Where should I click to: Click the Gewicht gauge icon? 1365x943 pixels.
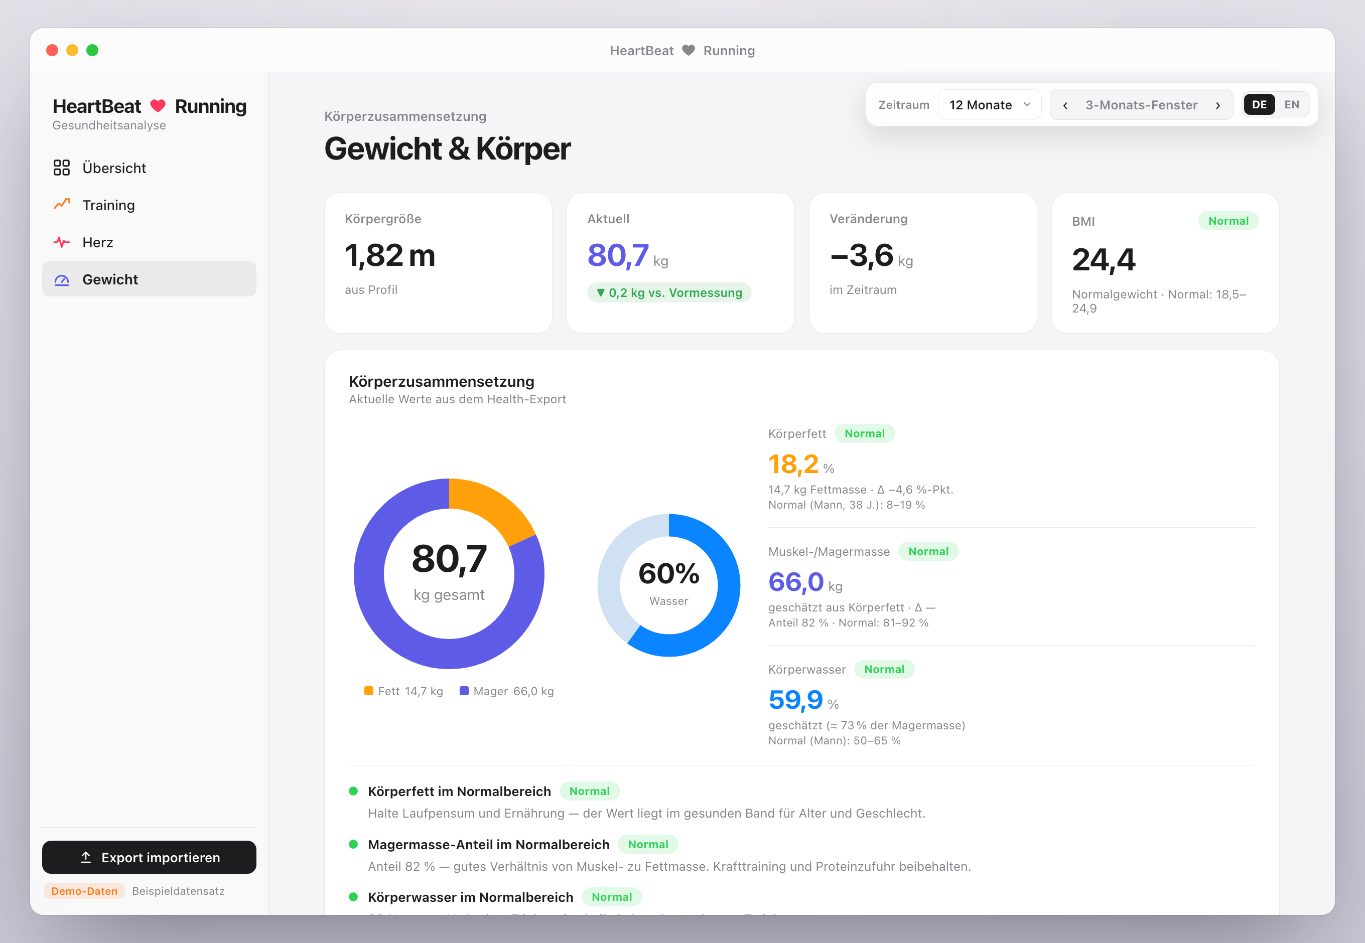point(62,279)
